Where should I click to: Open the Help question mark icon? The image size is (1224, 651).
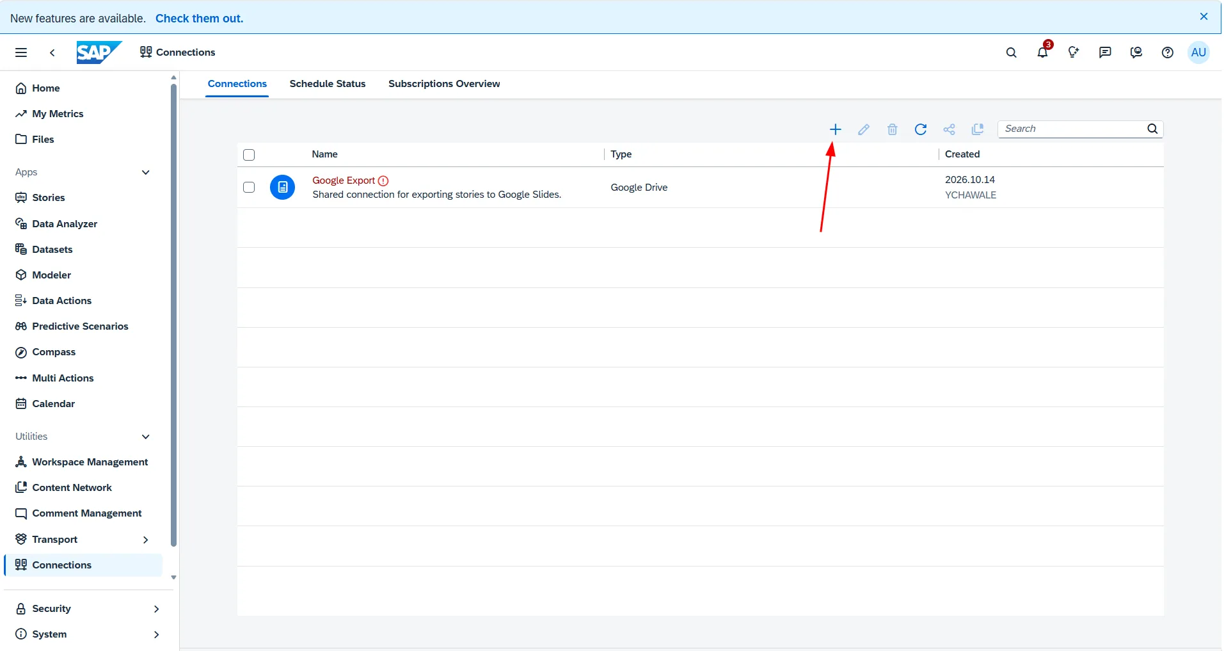point(1168,52)
